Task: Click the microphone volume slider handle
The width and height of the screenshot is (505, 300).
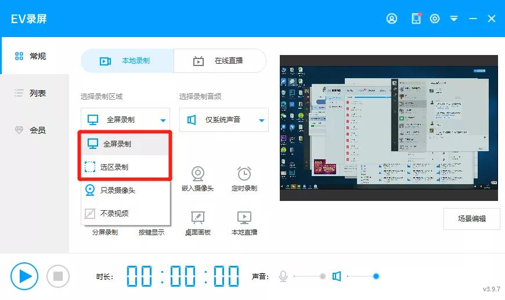Action: tap(322, 276)
